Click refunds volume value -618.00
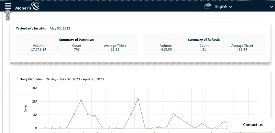Image resolution: width=275 pixels, height=133 pixels. click(166, 50)
